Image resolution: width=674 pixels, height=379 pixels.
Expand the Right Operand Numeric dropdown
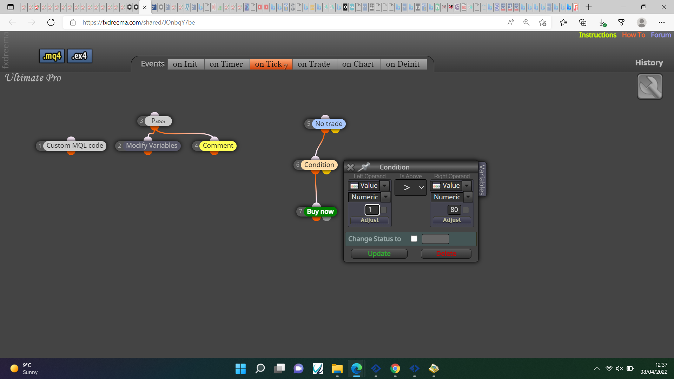click(x=468, y=197)
